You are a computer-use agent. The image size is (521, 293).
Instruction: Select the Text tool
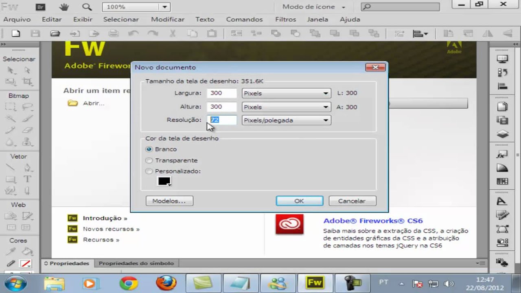tap(27, 179)
